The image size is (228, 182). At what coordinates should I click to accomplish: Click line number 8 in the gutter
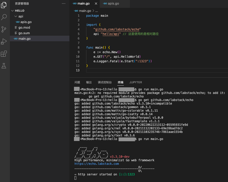pos(79,48)
